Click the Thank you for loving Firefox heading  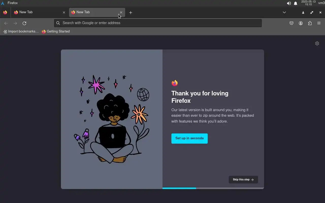pyautogui.click(x=200, y=97)
